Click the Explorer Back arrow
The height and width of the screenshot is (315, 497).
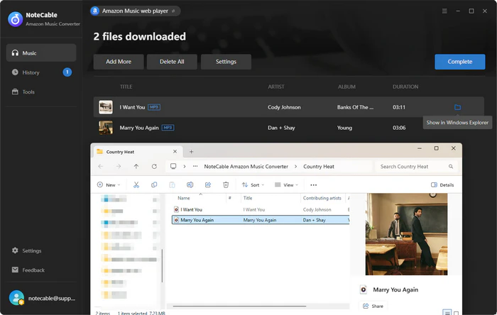101,166
